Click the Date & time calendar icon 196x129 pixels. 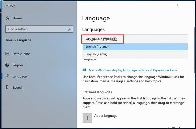point(7,54)
